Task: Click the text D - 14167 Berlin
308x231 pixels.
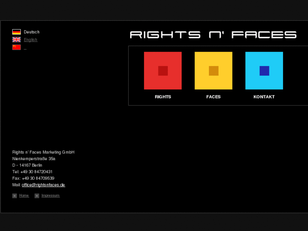Action: tap(27, 165)
